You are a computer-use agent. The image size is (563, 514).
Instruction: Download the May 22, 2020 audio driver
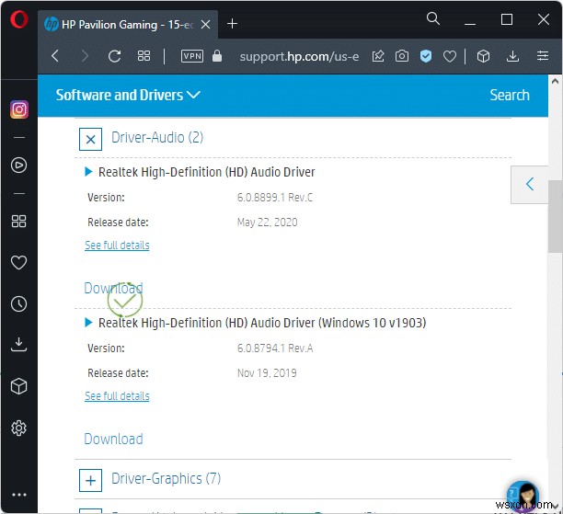tap(113, 288)
